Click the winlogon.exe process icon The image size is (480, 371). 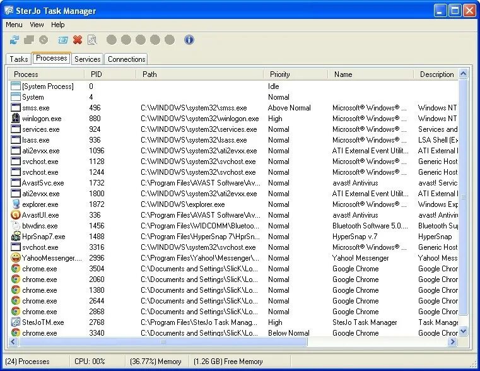click(16, 119)
